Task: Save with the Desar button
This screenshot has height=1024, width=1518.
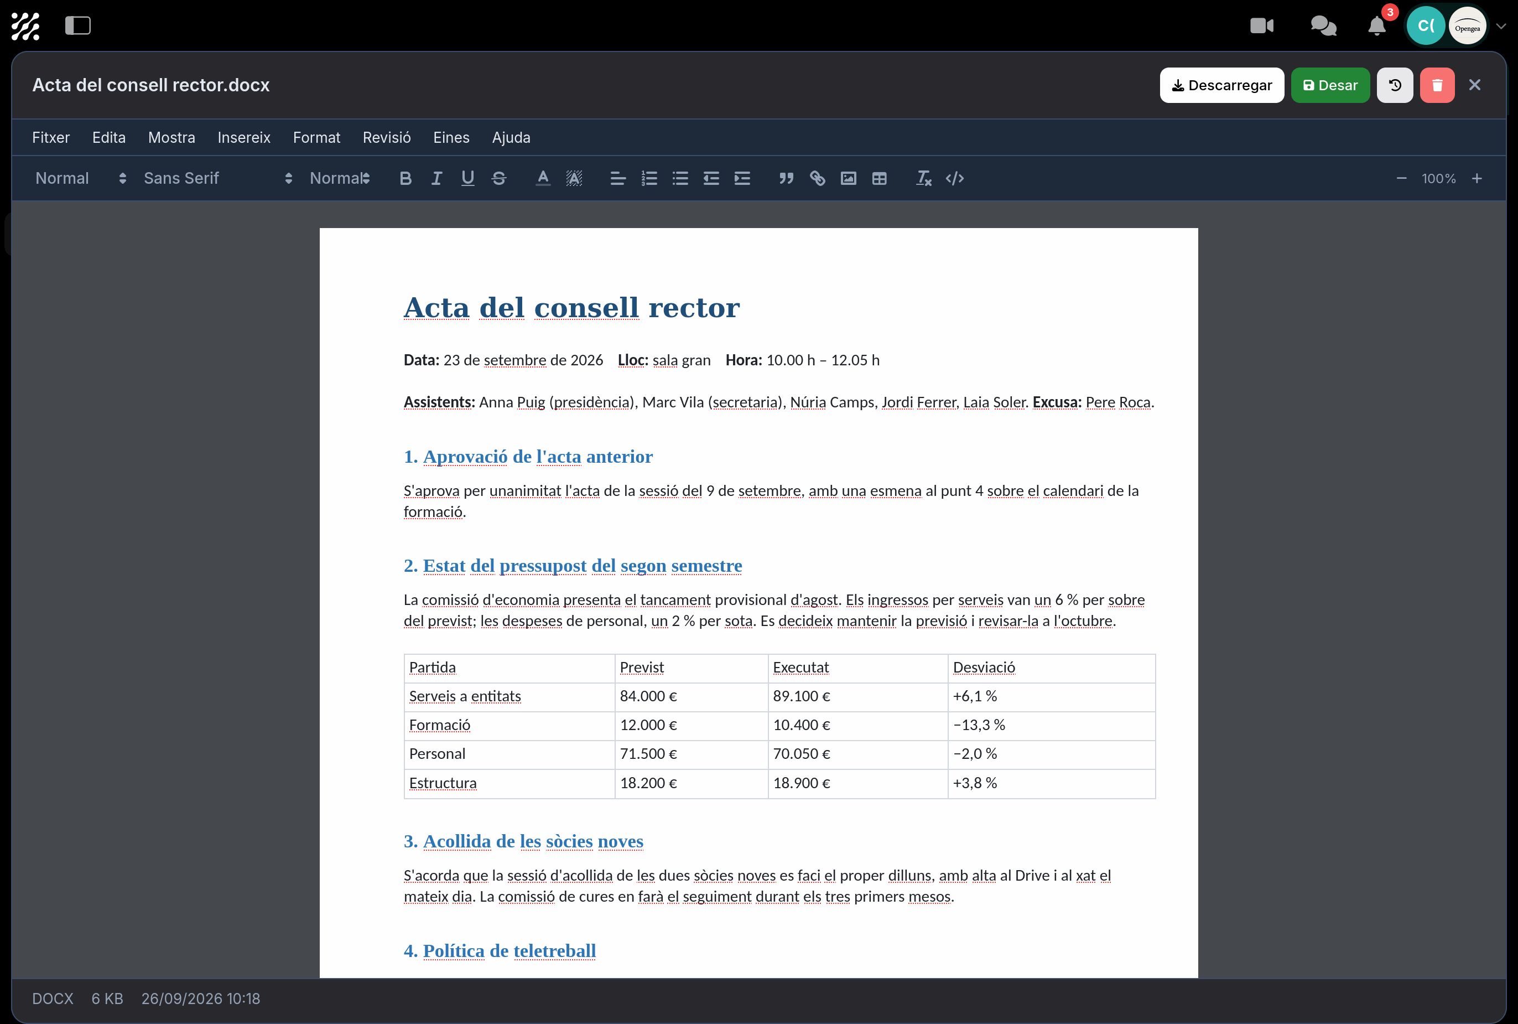Action: (1330, 85)
